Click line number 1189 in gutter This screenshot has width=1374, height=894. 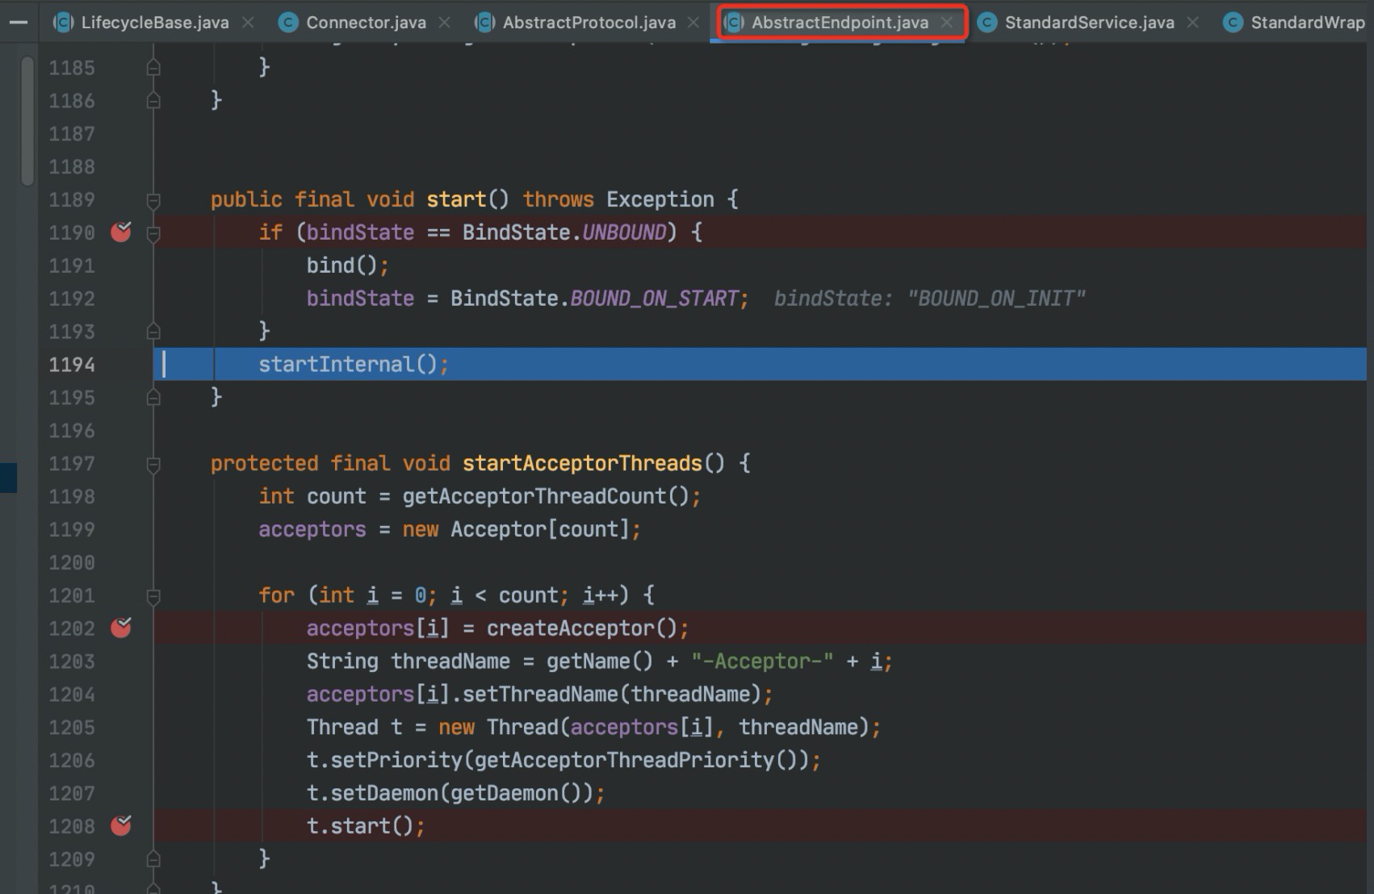point(72,199)
